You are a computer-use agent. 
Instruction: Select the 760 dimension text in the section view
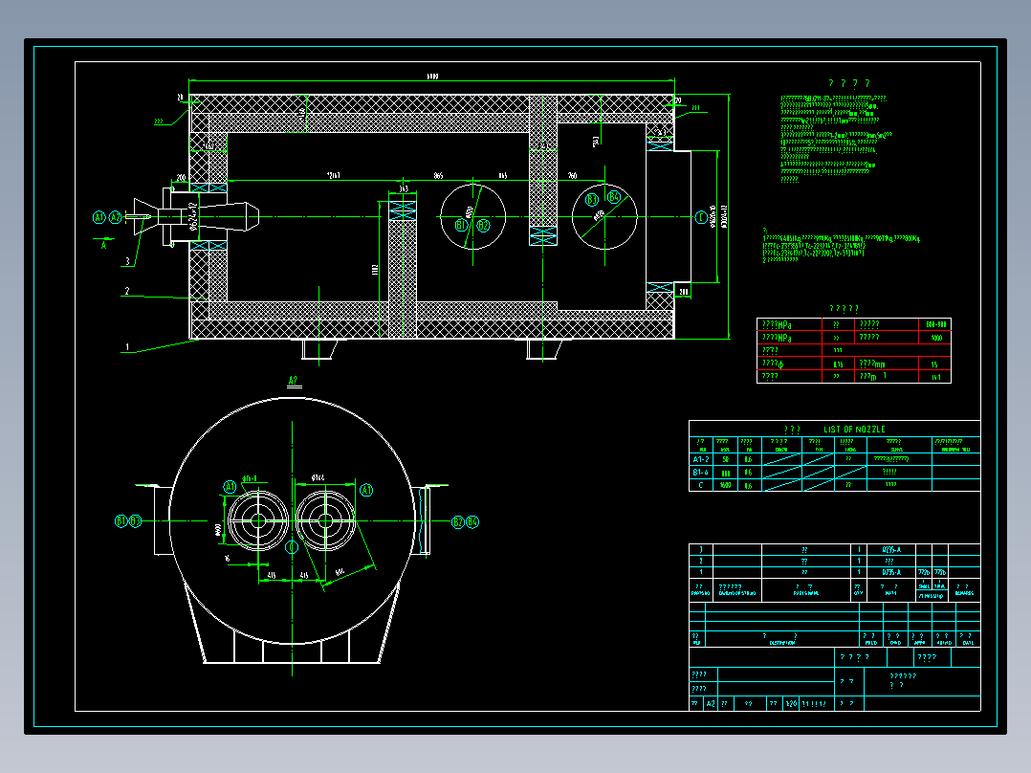point(572,176)
